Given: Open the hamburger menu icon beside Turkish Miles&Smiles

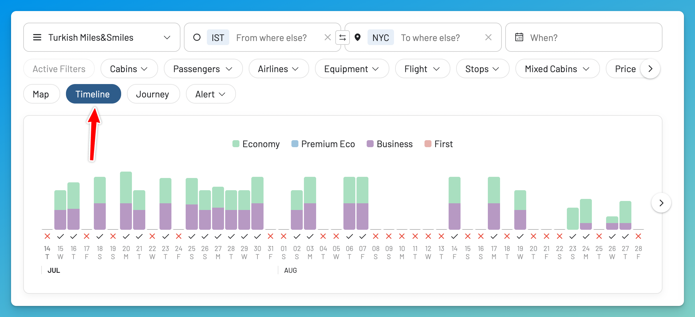Looking at the screenshot, I should (x=37, y=38).
